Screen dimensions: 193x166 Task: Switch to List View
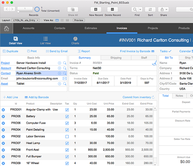(x=45, y=41)
